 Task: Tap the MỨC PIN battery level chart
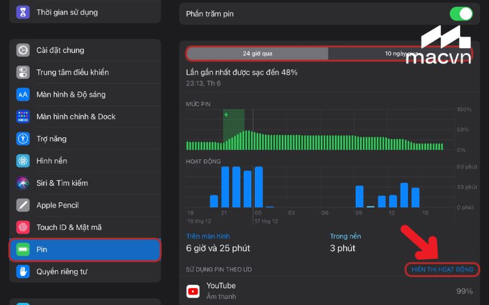(320, 129)
